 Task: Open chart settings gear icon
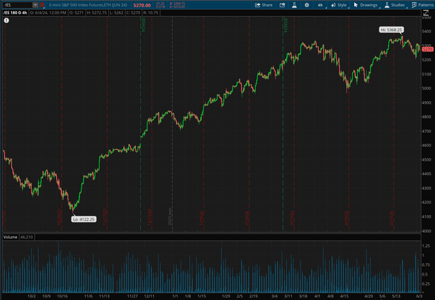click(x=307, y=5)
